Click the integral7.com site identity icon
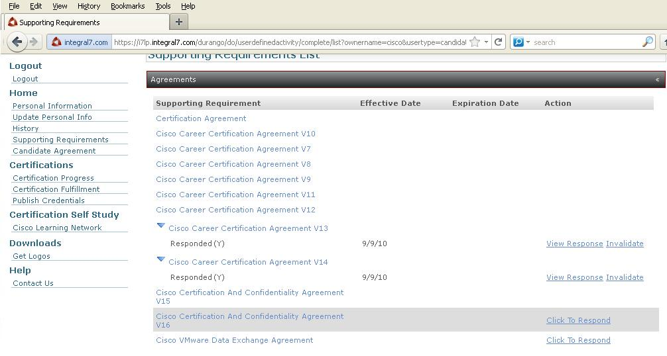Image resolution: width=667 pixels, height=356 pixels. pyautogui.click(x=57, y=42)
